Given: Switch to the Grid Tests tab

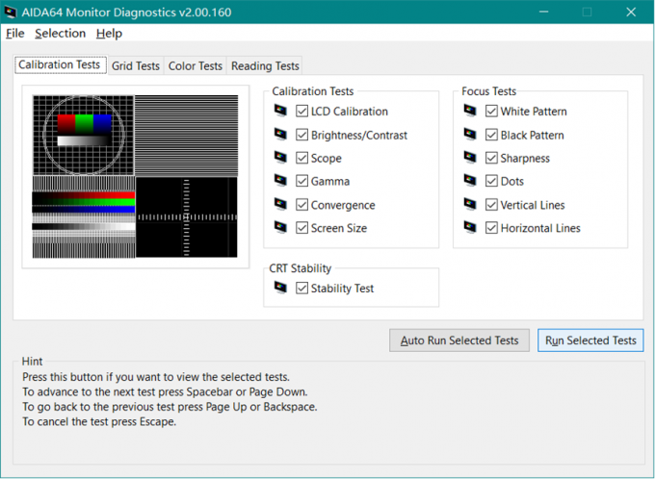Looking at the screenshot, I should coord(135,66).
